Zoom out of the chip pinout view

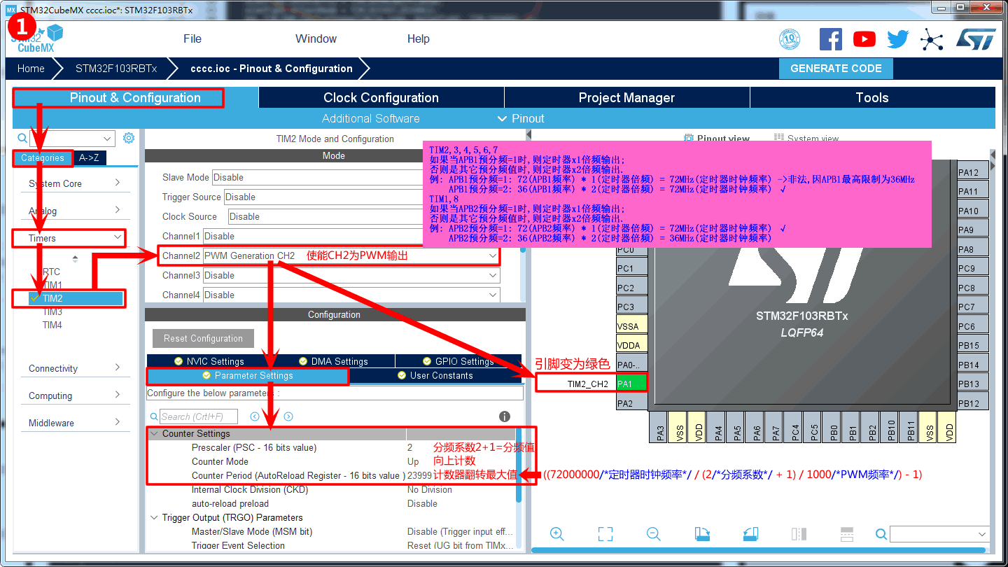click(x=654, y=534)
